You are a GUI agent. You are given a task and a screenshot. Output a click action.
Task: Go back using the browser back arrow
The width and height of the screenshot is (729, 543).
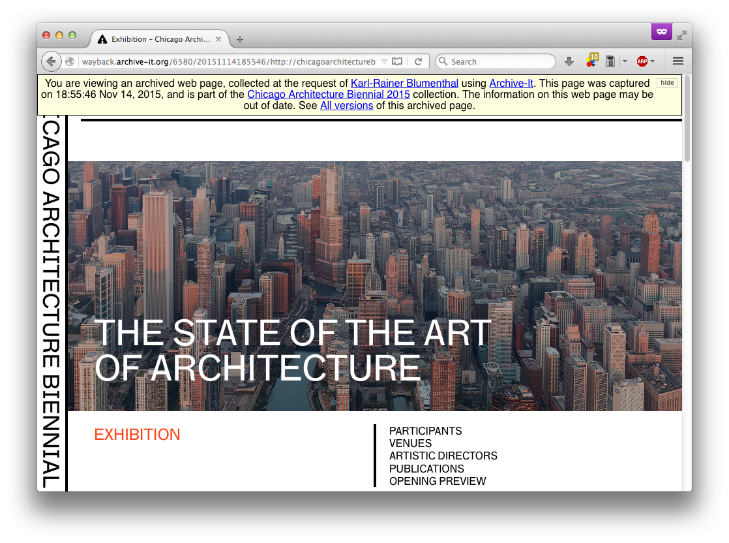click(x=51, y=61)
